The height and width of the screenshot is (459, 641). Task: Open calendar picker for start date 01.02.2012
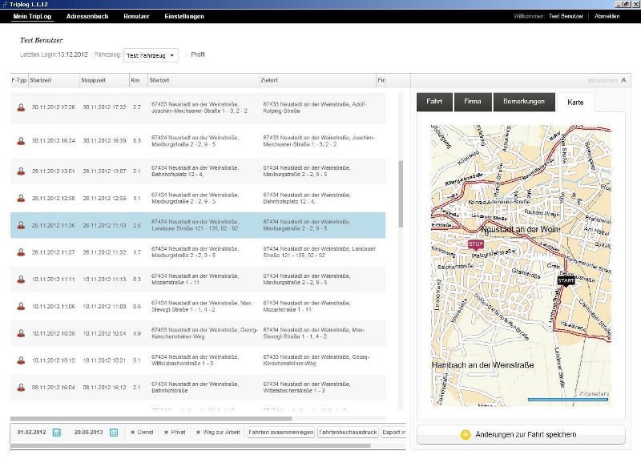pyautogui.click(x=57, y=432)
